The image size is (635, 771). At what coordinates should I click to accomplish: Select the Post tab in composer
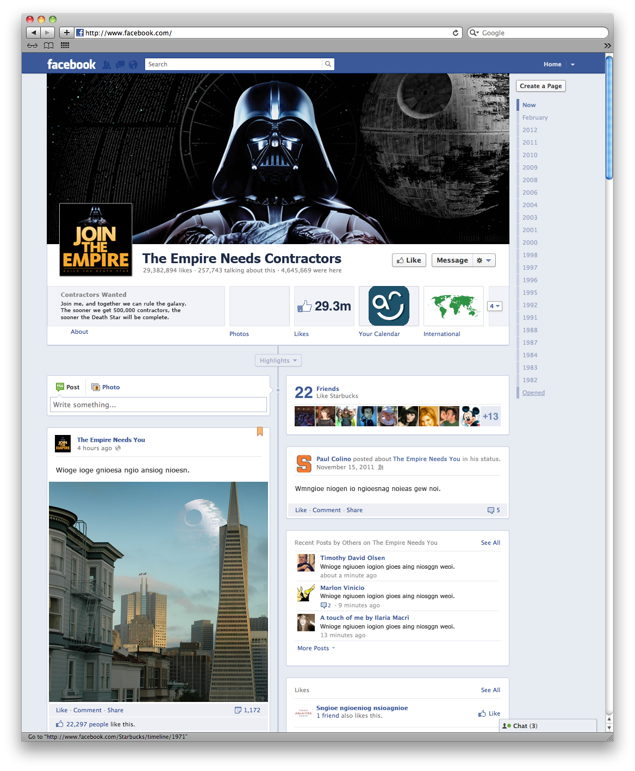pos(67,387)
